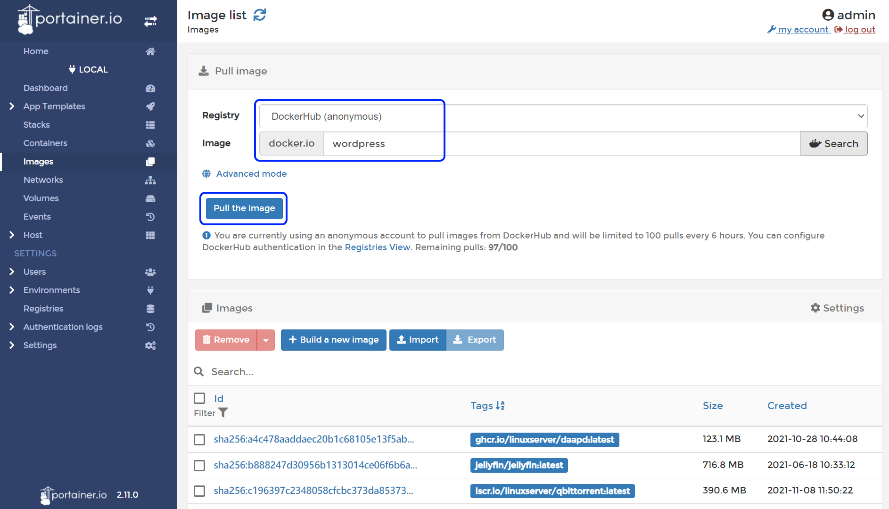889x509 pixels.
Task: Click the Containers cubes icon in sidebar
Action: (150, 143)
